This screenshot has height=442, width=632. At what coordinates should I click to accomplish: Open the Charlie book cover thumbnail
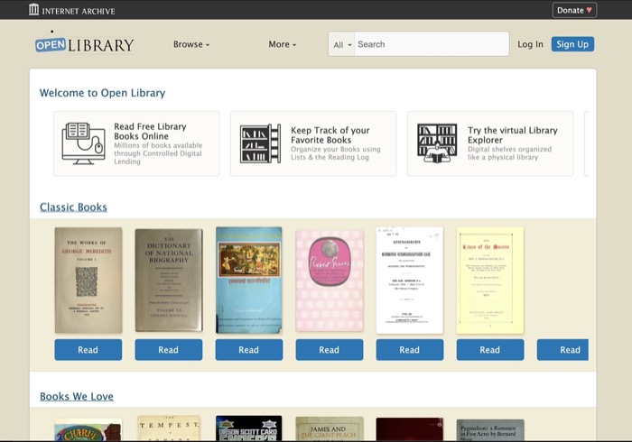[88, 430]
